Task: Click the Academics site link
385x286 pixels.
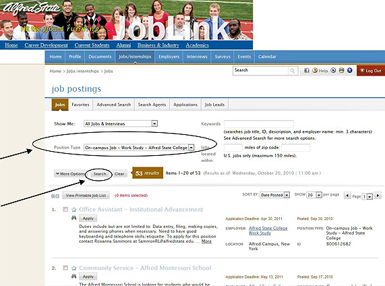Action: click(x=198, y=45)
